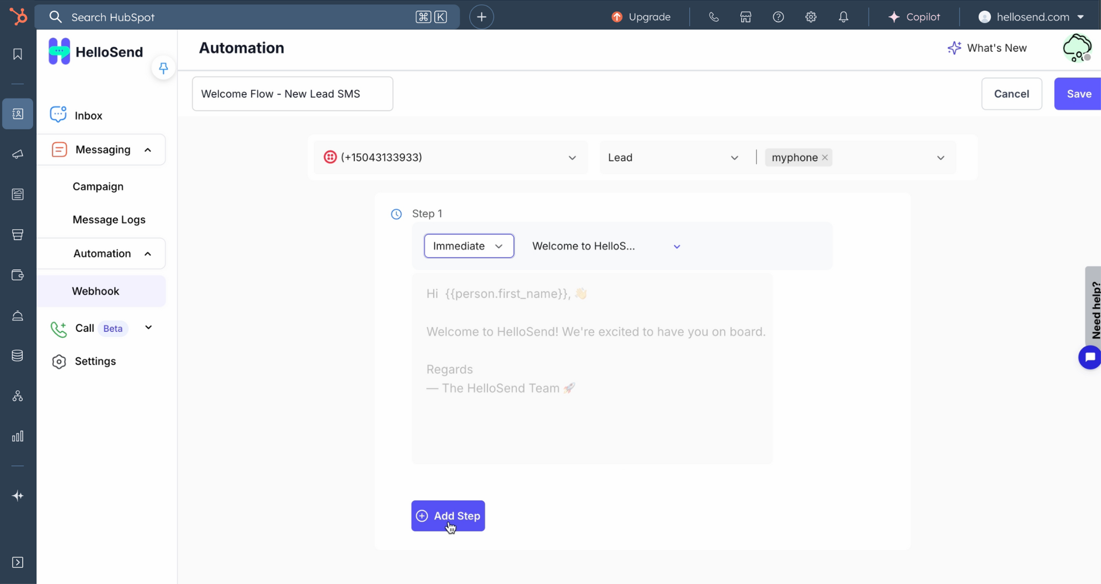The image size is (1101, 584).
Task: Open the Help question mark icon
Action: click(778, 17)
